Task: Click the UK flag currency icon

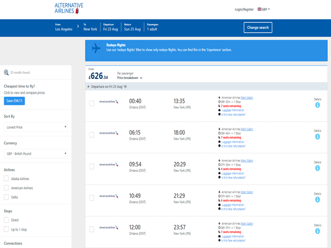Action: pos(259,9)
